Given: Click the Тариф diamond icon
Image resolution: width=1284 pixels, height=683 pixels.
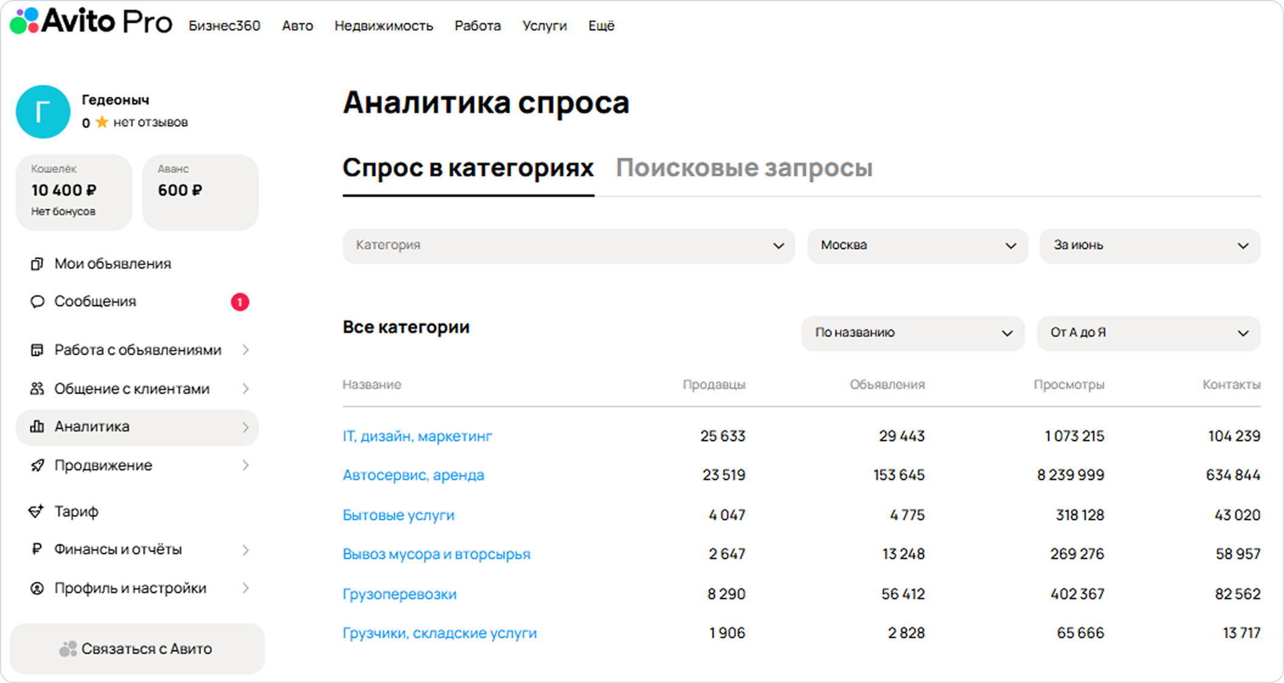Looking at the screenshot, I should click(36, 512).
